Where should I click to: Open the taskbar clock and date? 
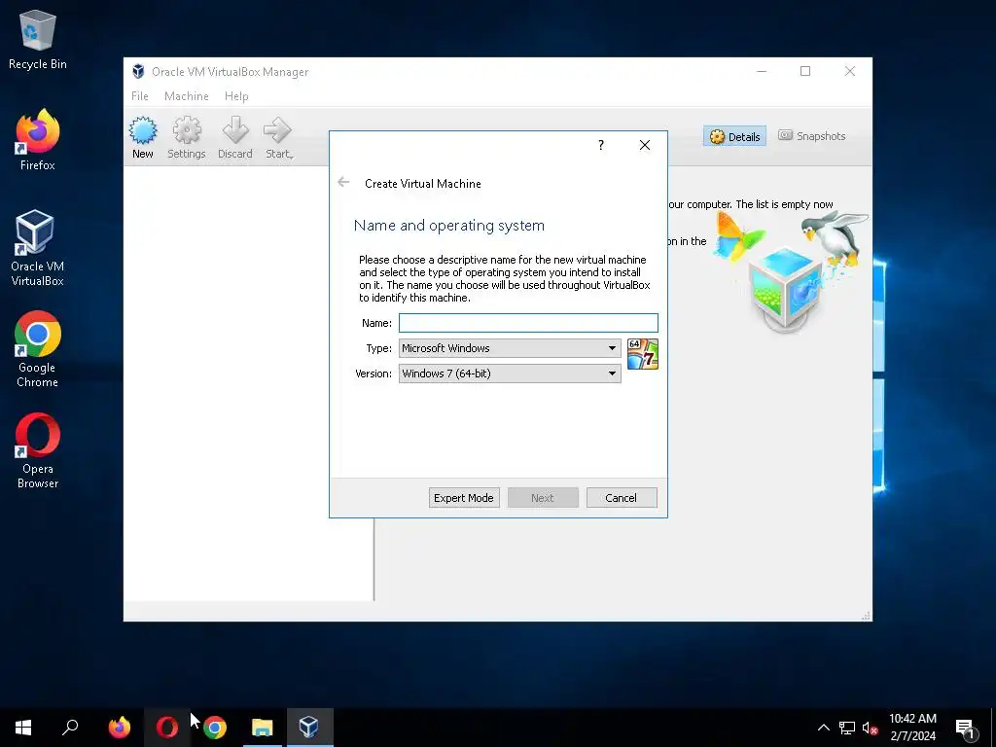pos(912,728)
